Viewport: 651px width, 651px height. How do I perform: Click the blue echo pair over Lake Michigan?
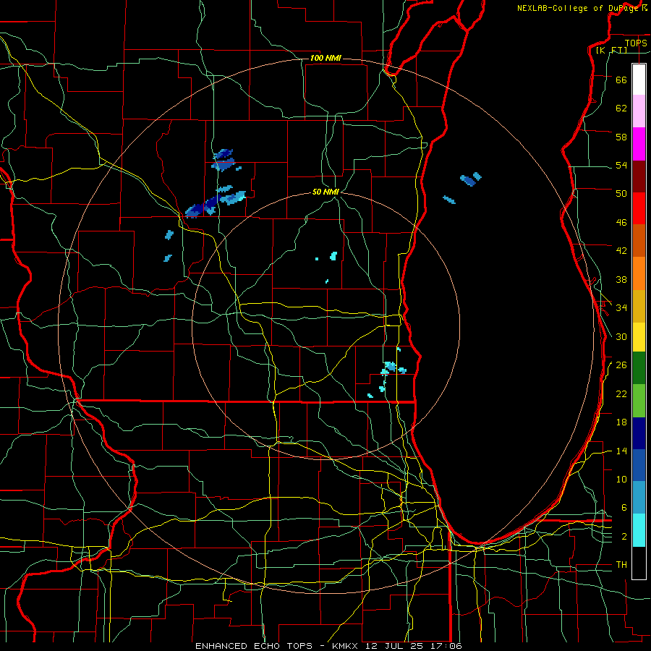470,179
